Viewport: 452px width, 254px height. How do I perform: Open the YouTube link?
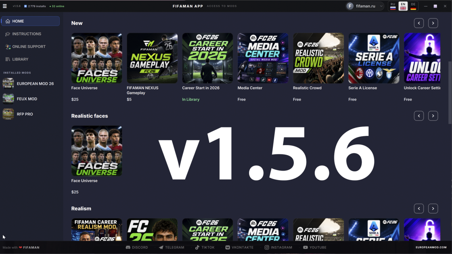point(315,248)
